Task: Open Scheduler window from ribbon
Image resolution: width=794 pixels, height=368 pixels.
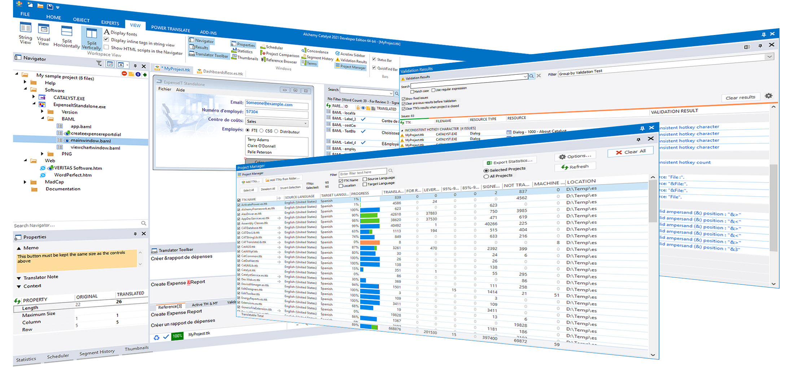Action: pos(272,47)
